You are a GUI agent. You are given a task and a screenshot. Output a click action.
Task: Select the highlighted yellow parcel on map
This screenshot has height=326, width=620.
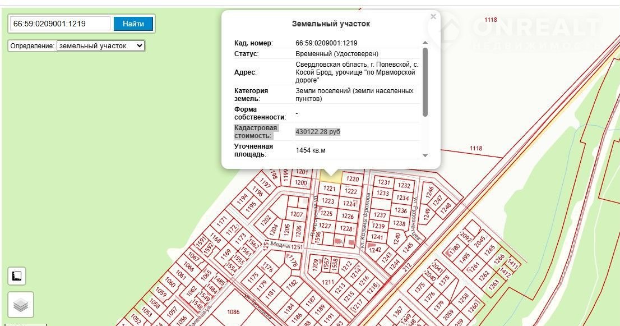click(x=331, y=176)
